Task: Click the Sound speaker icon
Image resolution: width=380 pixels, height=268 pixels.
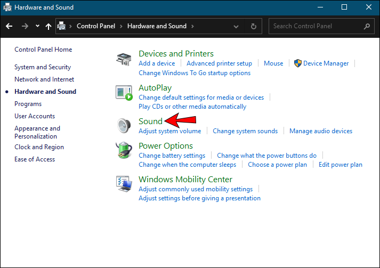Action: 124,126
